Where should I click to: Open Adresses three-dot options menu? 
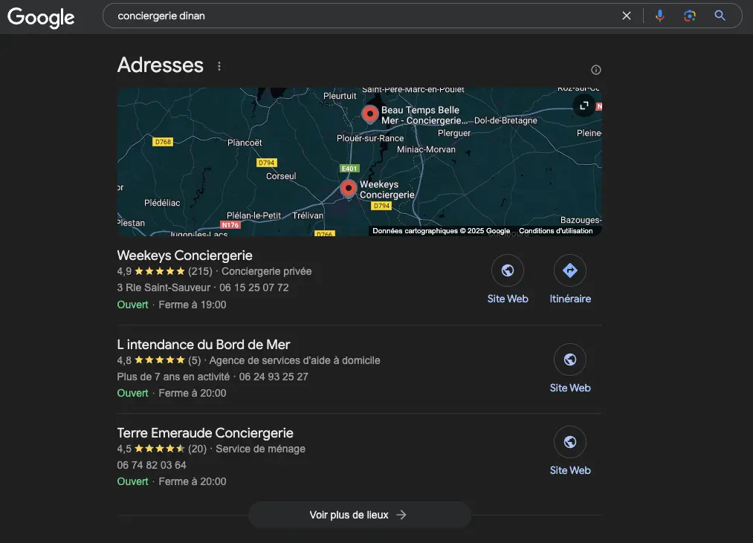pyautogui.click(x=219, y=66)
